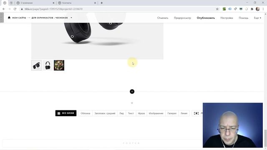Image resolution: width=267 pixels, height=150 pixels.
Task: Open the Chrome profile avatar
Action: (258, 9)
